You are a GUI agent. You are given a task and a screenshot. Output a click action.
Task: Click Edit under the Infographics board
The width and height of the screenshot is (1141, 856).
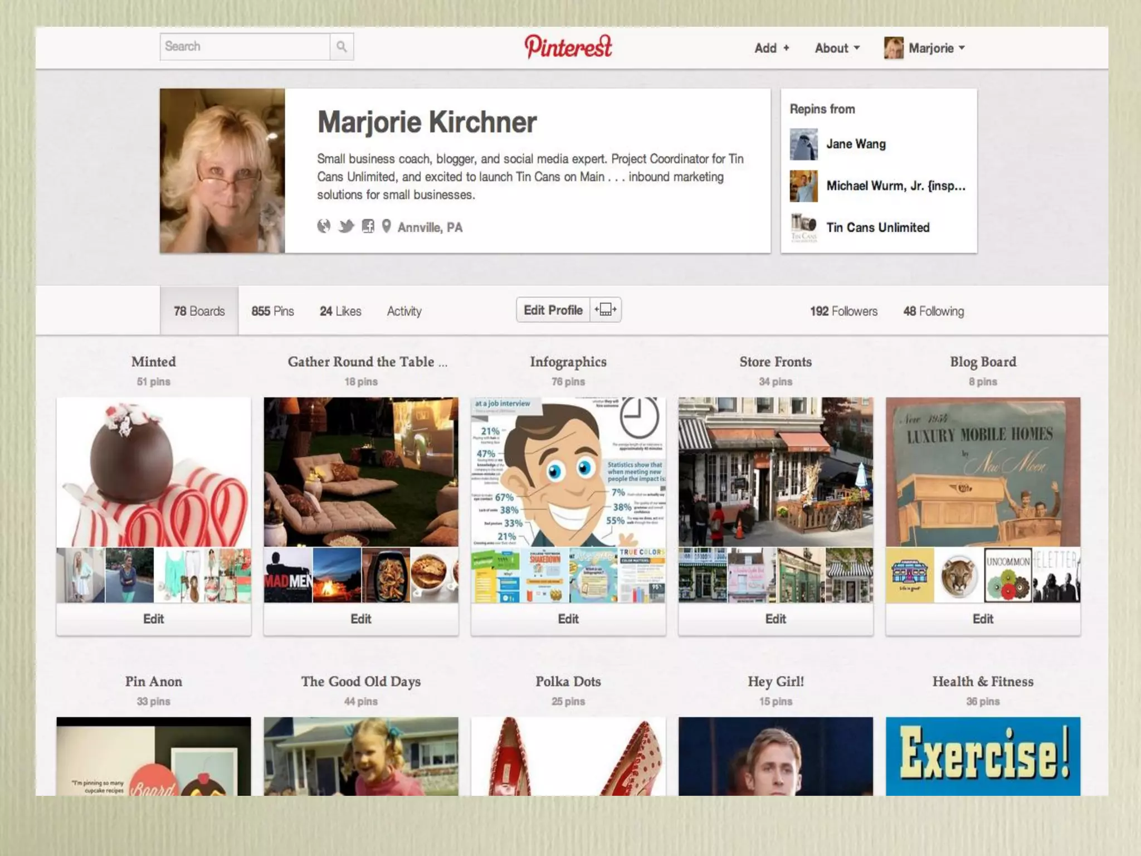[568, 619]
